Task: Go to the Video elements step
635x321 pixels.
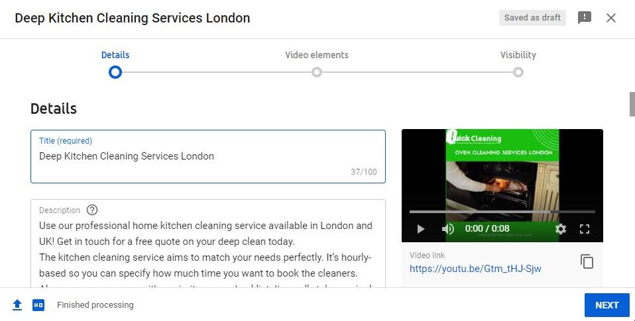Action: 317,55
